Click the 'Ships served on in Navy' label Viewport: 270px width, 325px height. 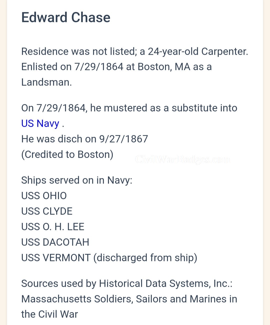click(77, 180)
